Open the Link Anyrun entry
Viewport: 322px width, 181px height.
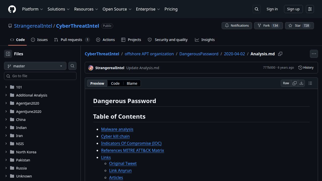(x=120, y=170)
